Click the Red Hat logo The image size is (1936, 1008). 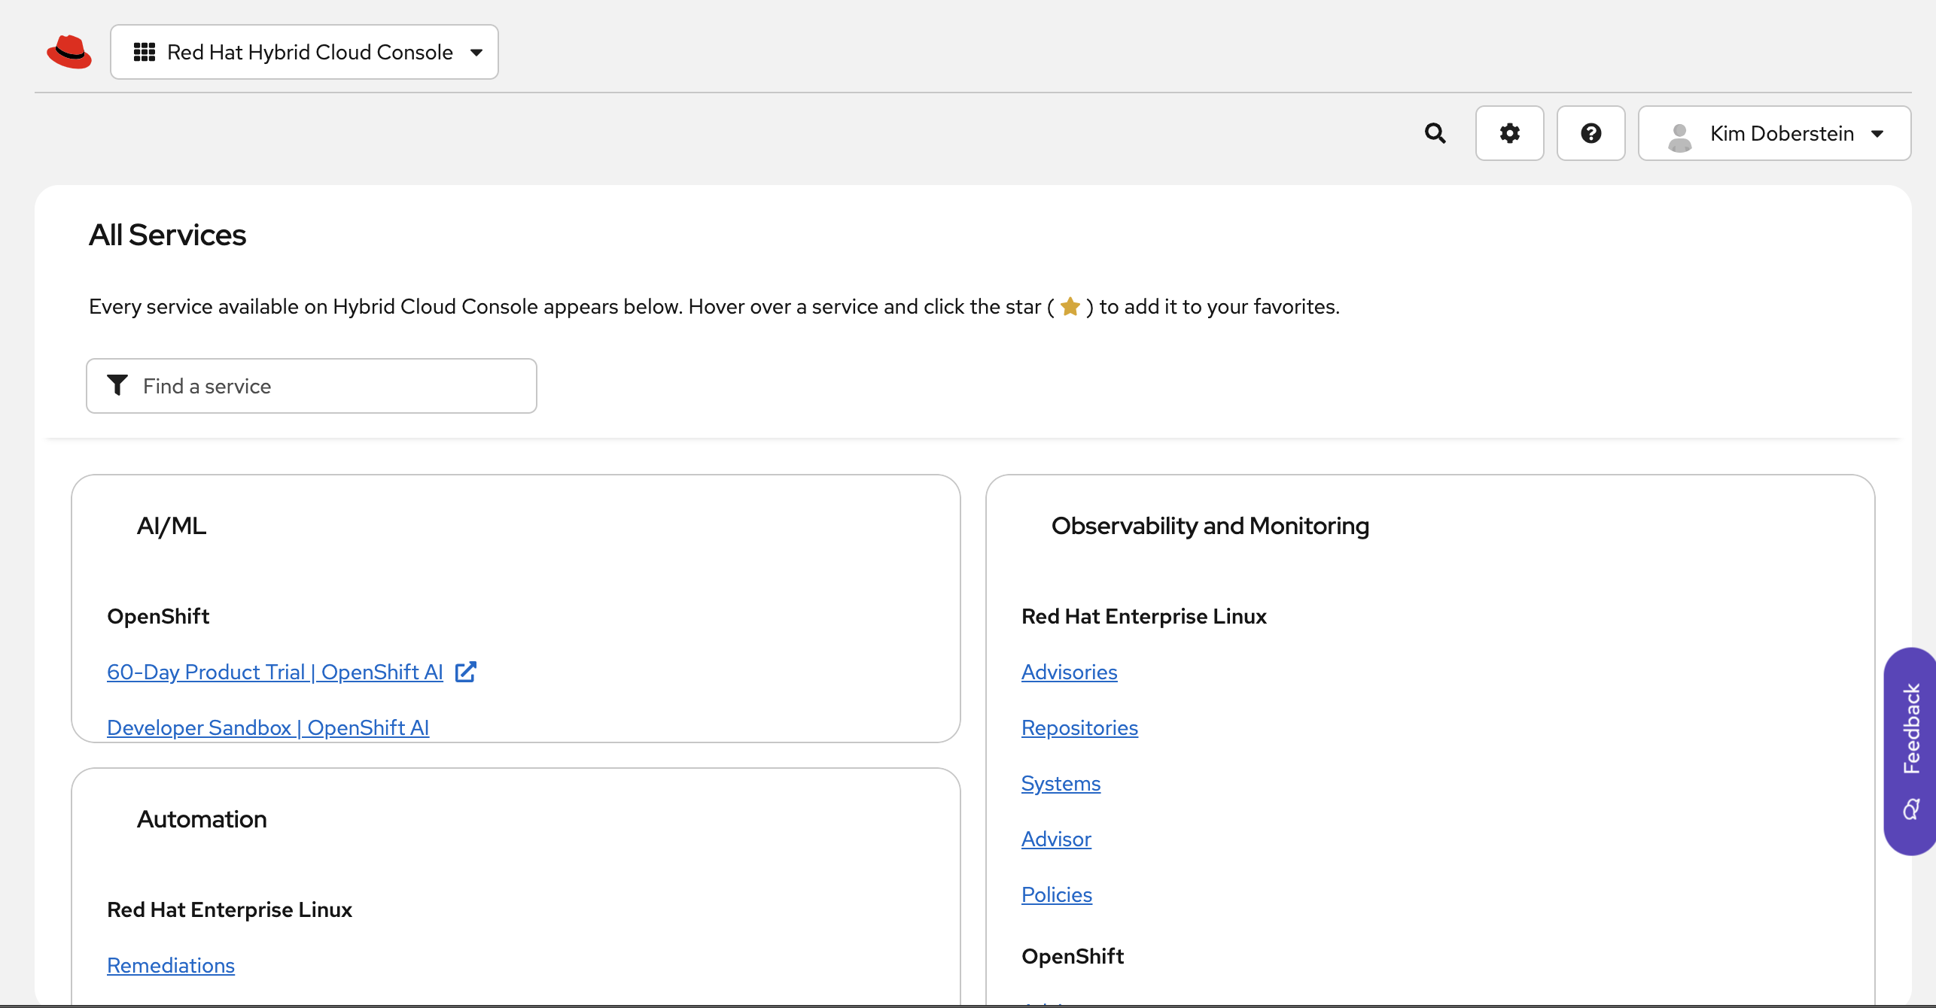[69, 52]
